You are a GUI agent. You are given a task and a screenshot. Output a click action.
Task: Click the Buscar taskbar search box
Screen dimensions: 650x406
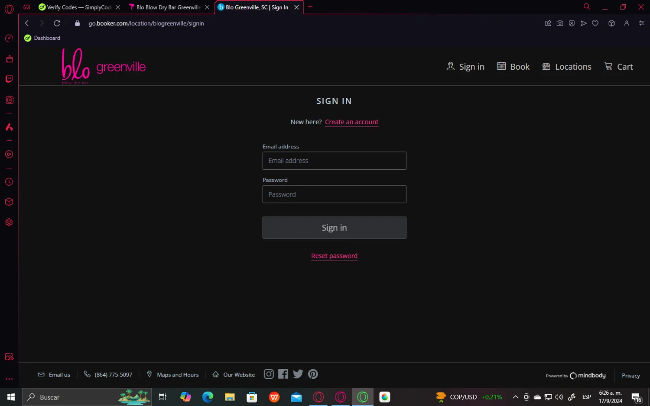coord(87,397)
